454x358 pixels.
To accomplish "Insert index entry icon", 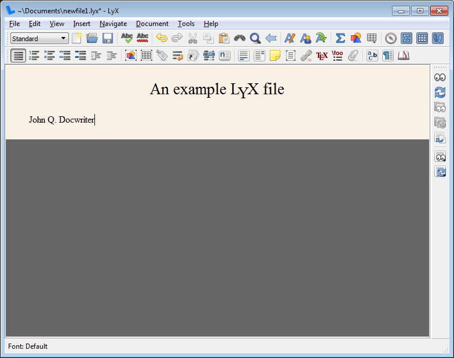I will point(209,56).
